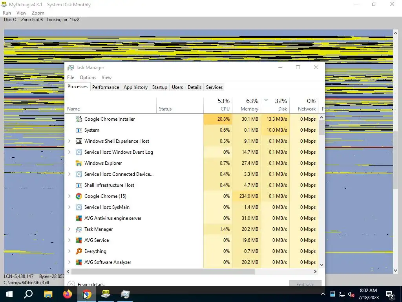Open Task Manager View menu

107,77
